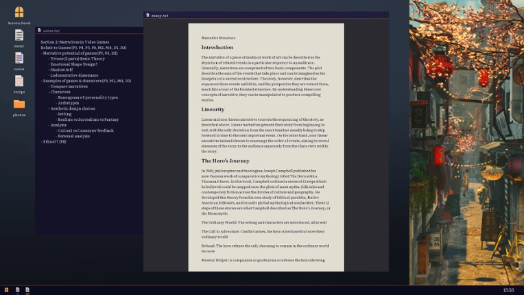Click 'Ludonarrative dissonance' note line
The width and height of the screenshot is (524, 295).
(73, 75)
